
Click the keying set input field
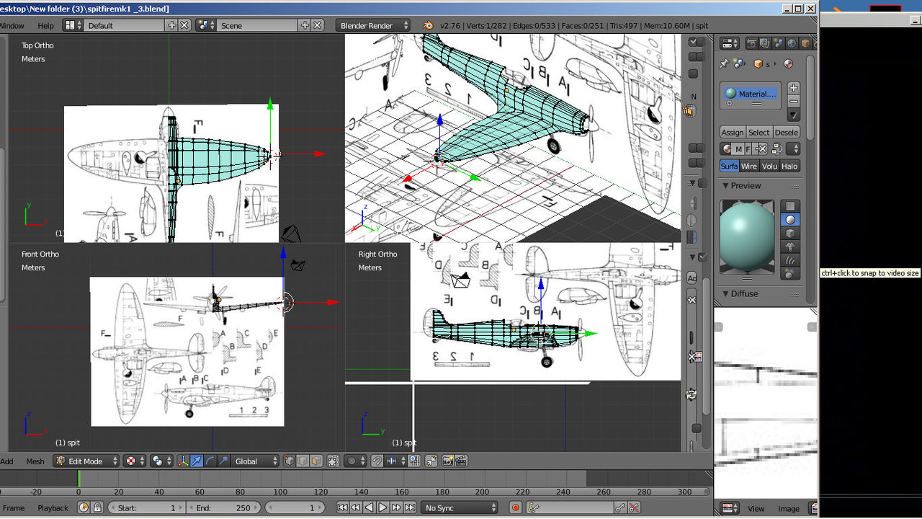570,507
